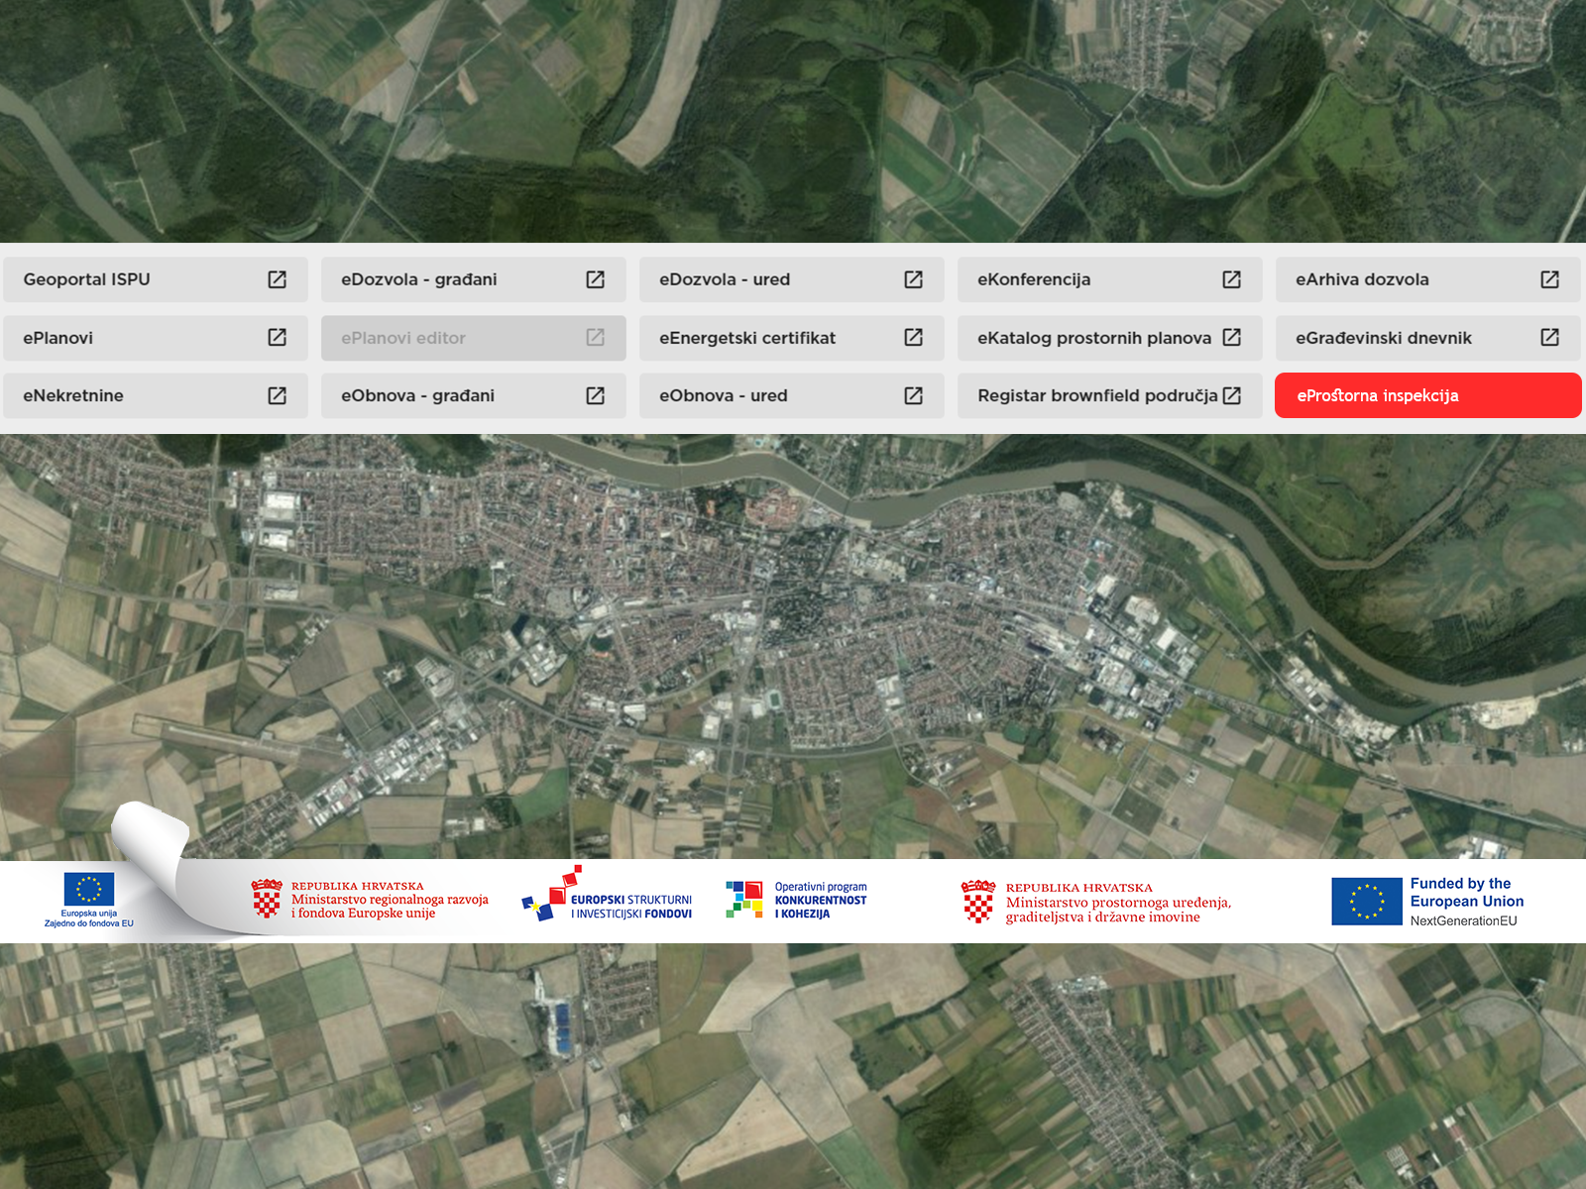Click external-link icon on Registar brownfield područja
Screen dimensions: 1586x1189
pos(1231,395)
